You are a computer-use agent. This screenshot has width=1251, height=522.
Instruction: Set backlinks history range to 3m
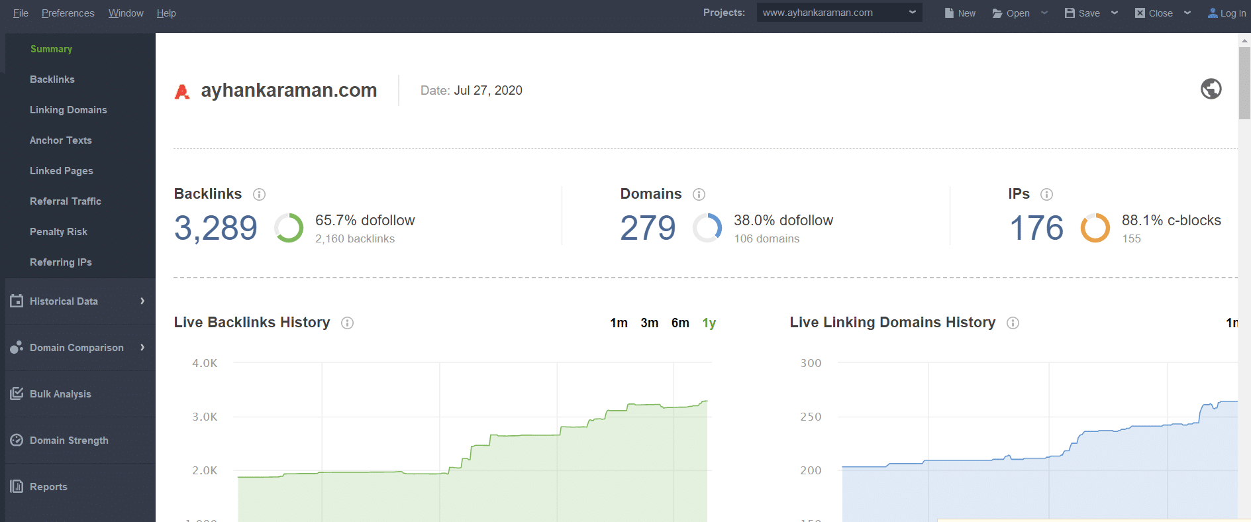click(x=650, y=323)
